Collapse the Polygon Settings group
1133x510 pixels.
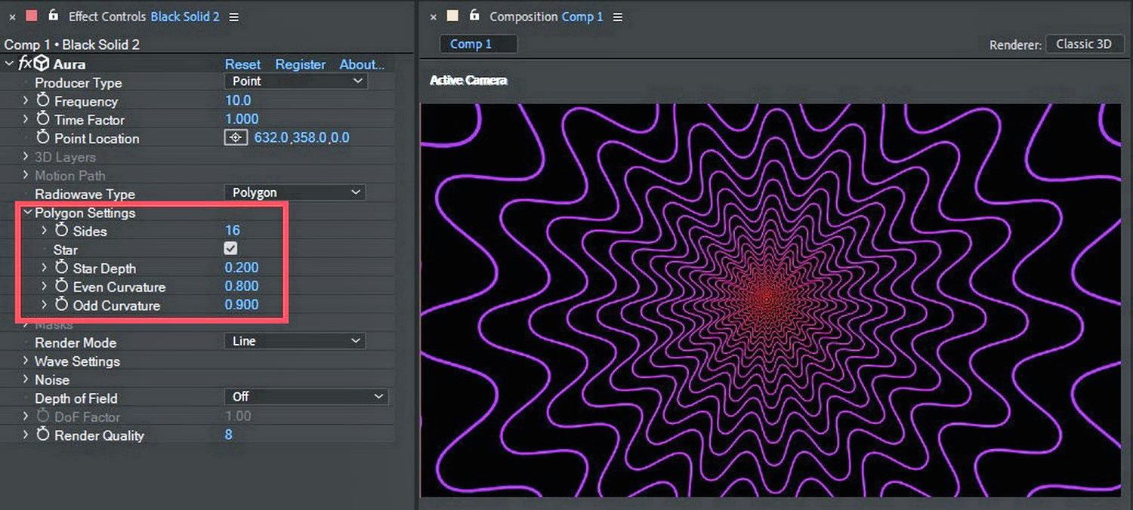click(27, 213)
